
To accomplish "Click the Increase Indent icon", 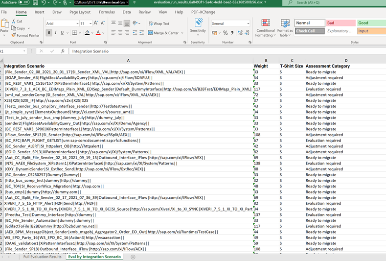I will tap(141, 32).
